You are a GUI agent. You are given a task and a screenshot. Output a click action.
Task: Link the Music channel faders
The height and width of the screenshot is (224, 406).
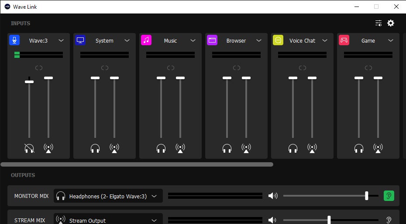click(171, 68)
